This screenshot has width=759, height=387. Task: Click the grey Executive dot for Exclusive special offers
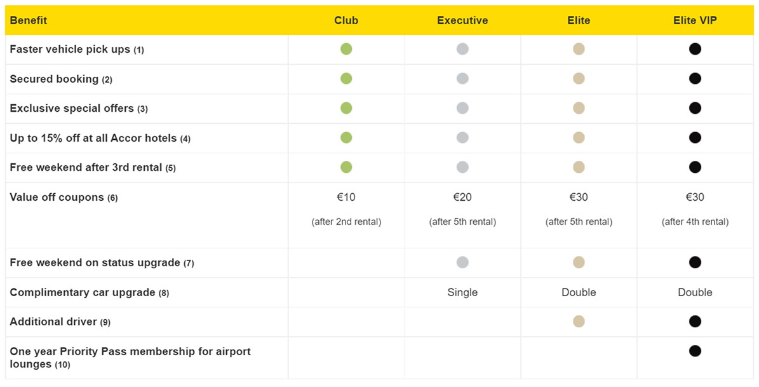462,108
